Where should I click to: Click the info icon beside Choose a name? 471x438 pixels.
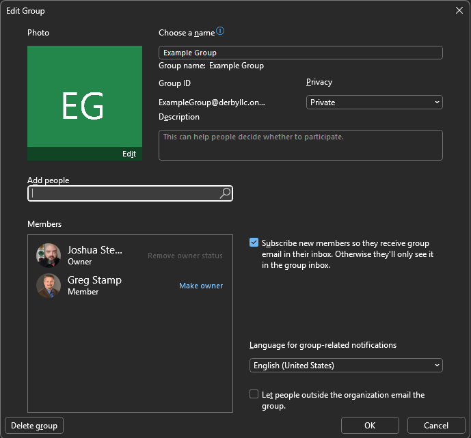coord(220,31)
